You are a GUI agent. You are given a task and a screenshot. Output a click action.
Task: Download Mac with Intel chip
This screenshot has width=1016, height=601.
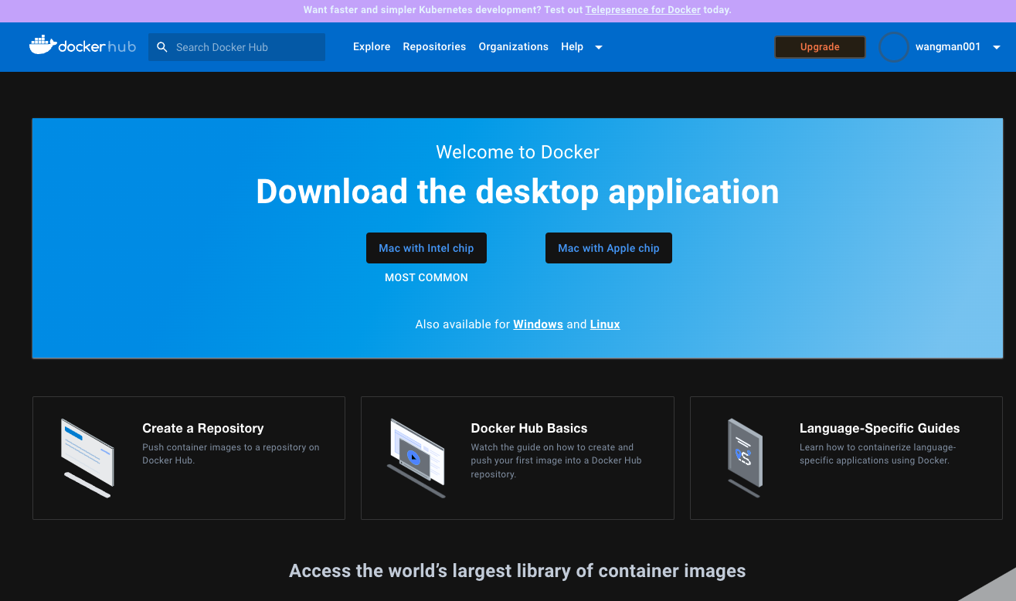pyautogui.click(x=426, y=248)
